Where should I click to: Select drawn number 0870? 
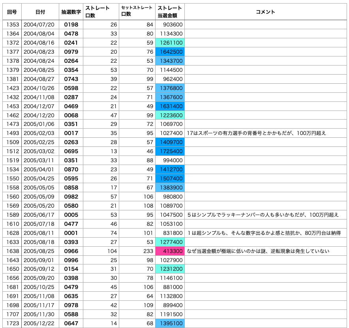71,170
